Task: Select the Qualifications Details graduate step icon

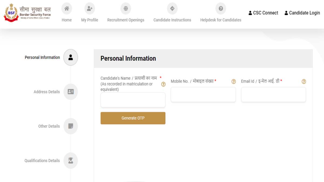Action: [71, 161]
